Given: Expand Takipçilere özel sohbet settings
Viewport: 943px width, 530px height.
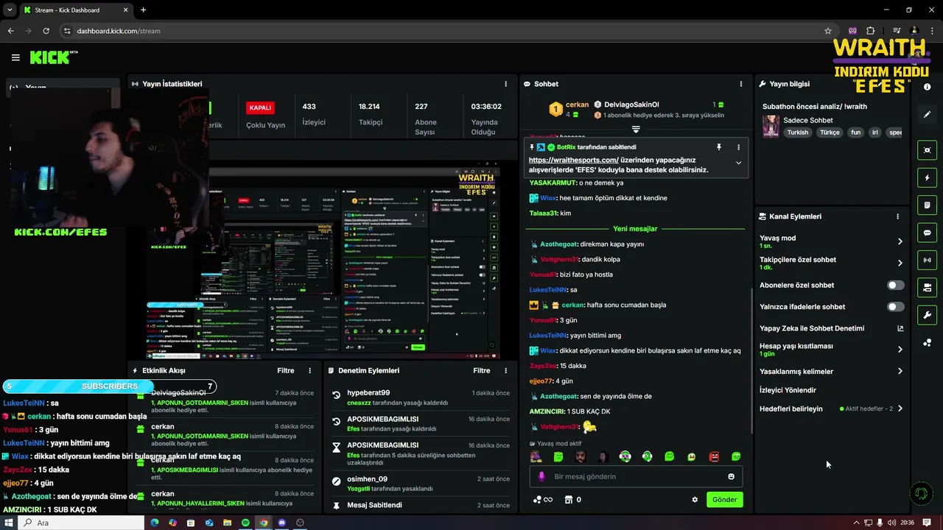Looking at the screenshot, I should pos(900,263).
